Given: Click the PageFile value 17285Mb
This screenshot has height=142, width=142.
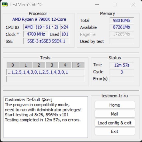Looking at the screenshot, I should point(122,34).
